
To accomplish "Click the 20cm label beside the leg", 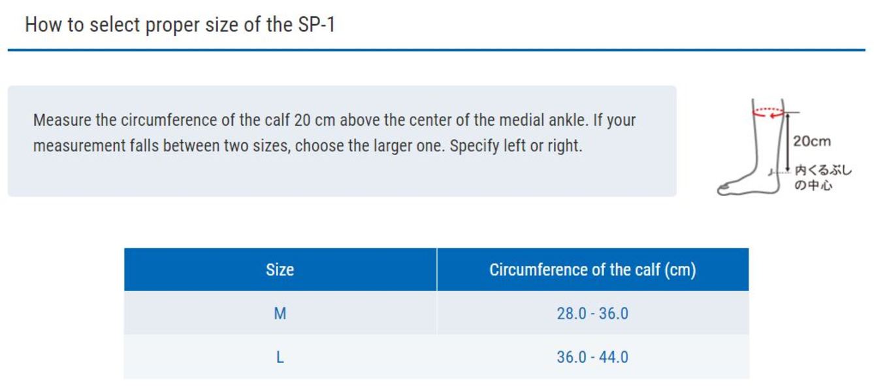I will pos(812,141).
